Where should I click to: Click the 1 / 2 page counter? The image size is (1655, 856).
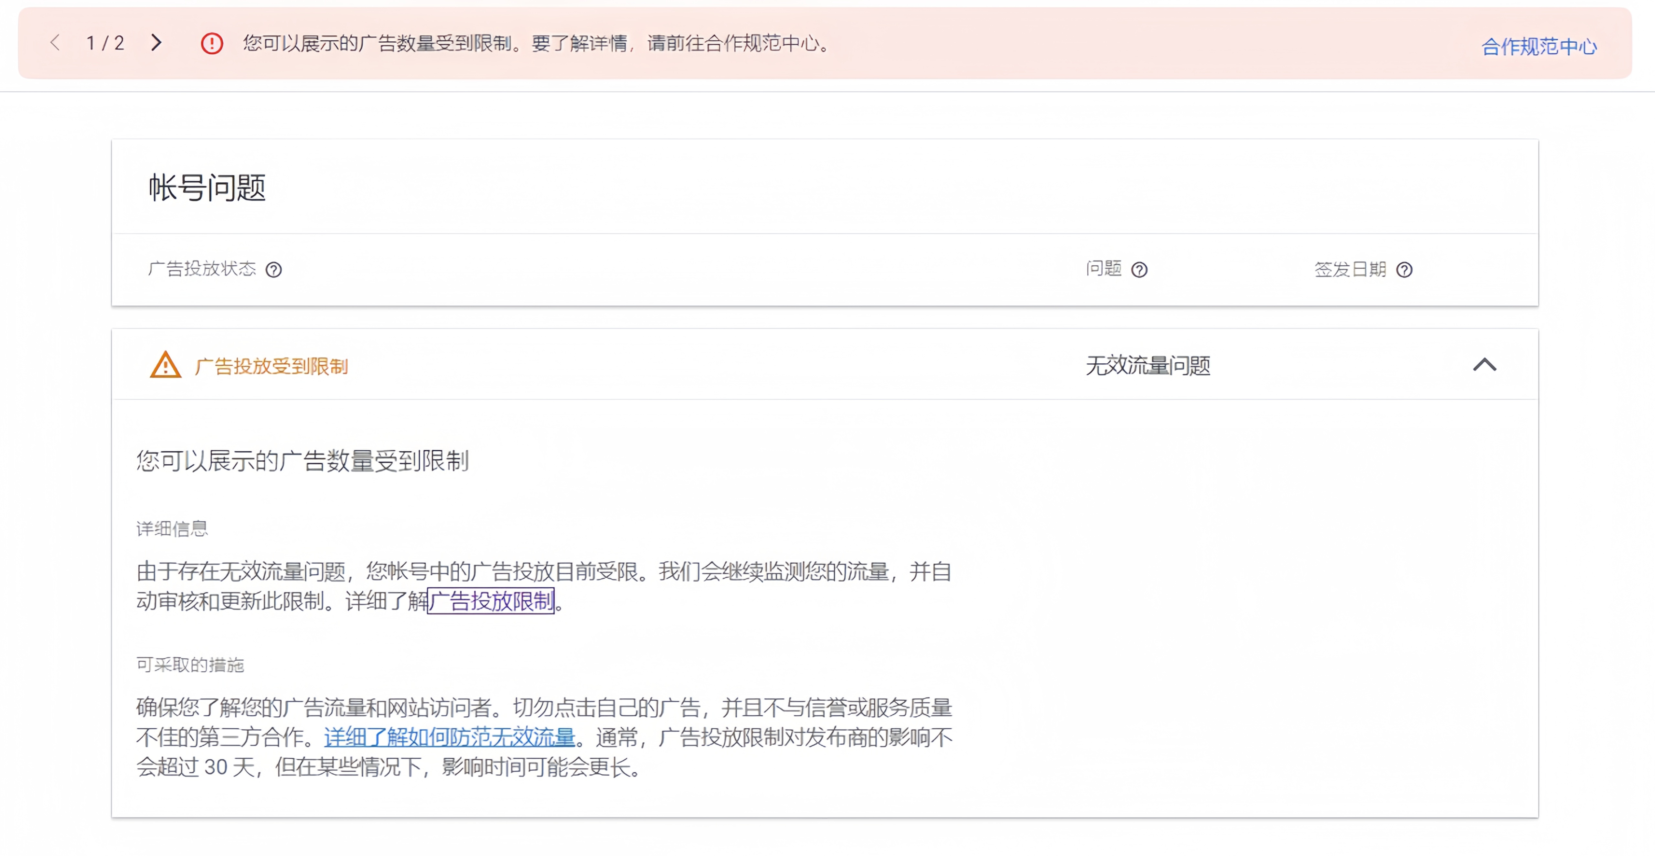(105, 43)
